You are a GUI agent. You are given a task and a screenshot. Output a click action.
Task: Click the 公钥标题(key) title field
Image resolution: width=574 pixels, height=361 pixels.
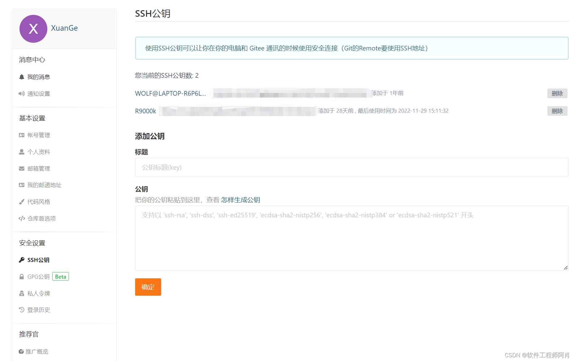351,167
